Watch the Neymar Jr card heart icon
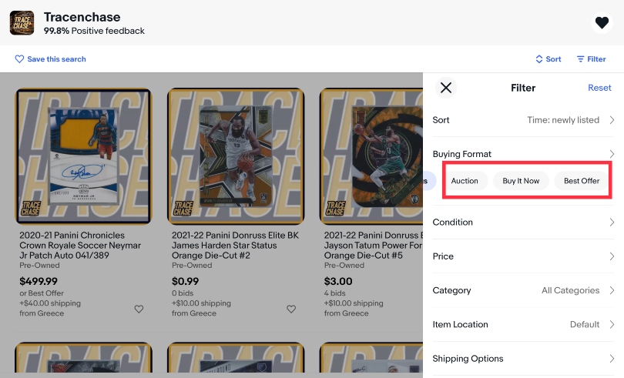The image size is (624, 378). click(139, 309)
